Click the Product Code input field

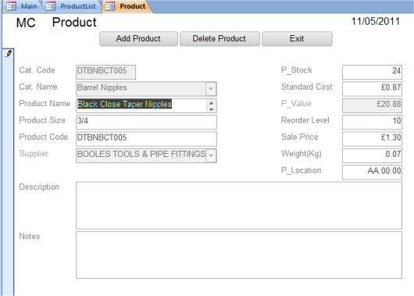pos(146,139)
